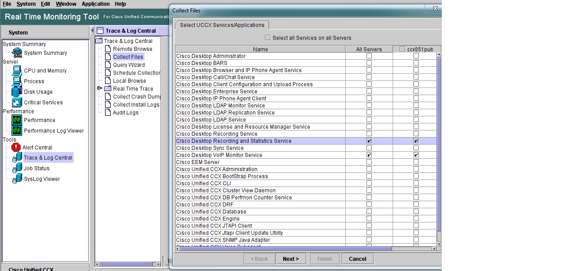This screenshot has width=581, height=271.
Task: Click the CPU and Memory icon
Action: pyautogui.click(x=17, y=71)
